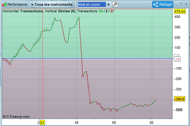Click the 80 horizontal axis label
The width and height of the screenshot is (190, 126).
click(151, 123)
